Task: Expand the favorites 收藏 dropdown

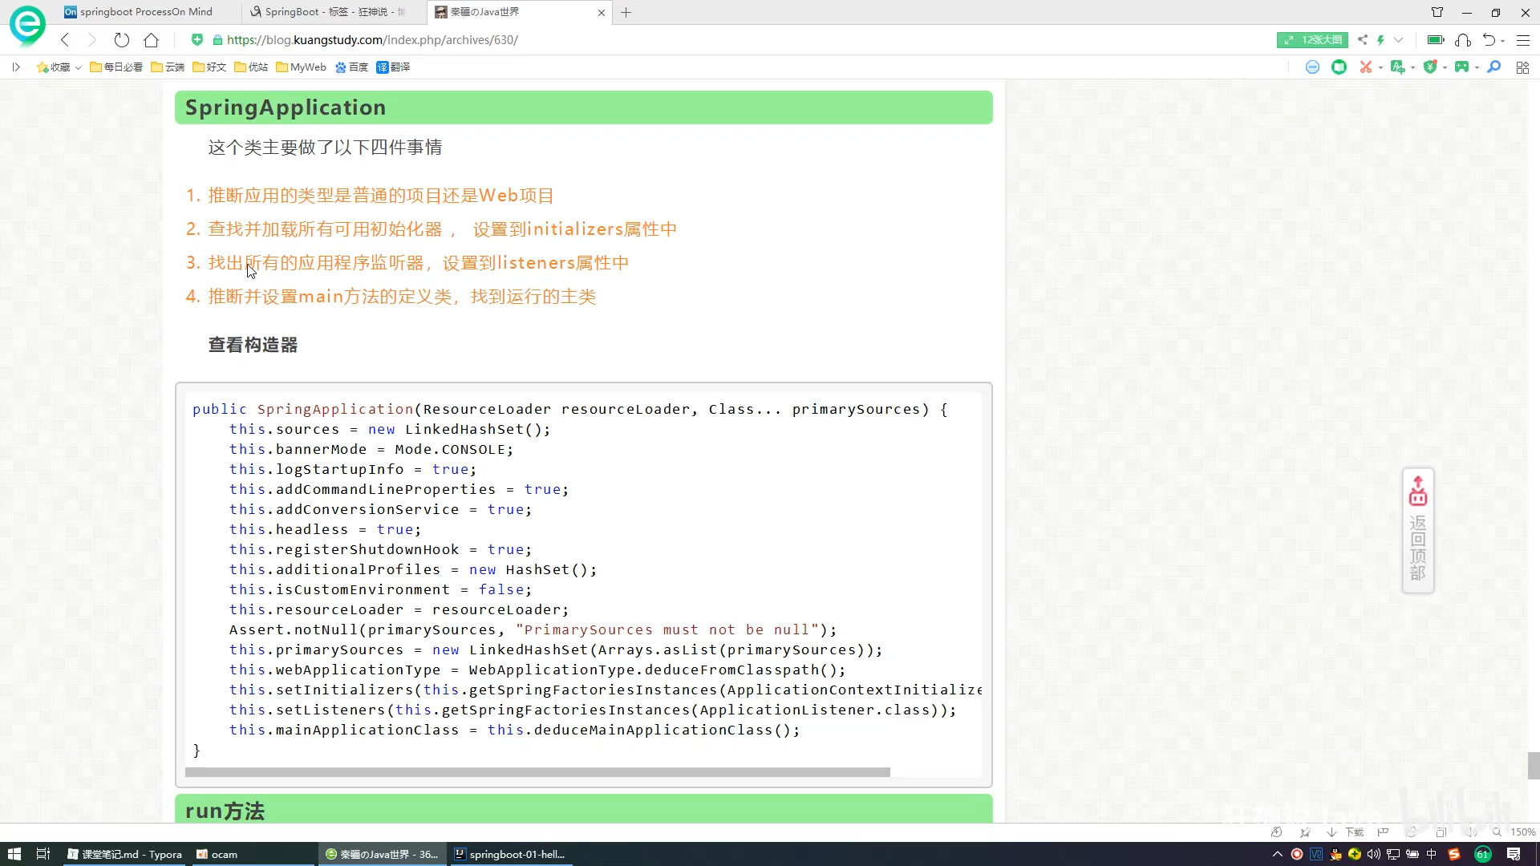Action: (78, 68)
